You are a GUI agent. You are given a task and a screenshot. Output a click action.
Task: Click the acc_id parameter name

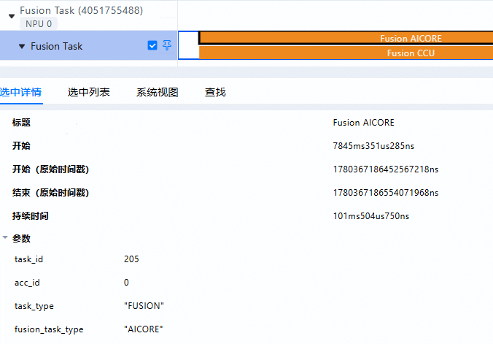point(27,283)
